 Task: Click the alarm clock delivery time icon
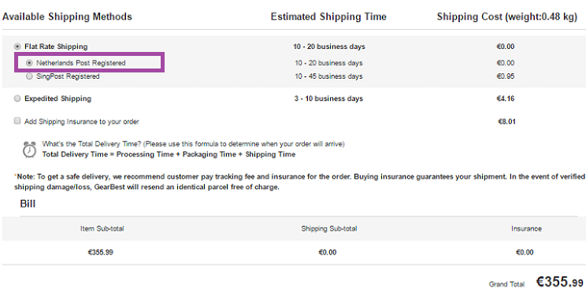click(29, 150)
